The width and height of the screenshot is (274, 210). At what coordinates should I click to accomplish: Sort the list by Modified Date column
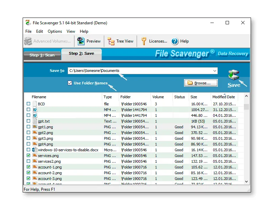pyautogui.click(x=223, y=97)
